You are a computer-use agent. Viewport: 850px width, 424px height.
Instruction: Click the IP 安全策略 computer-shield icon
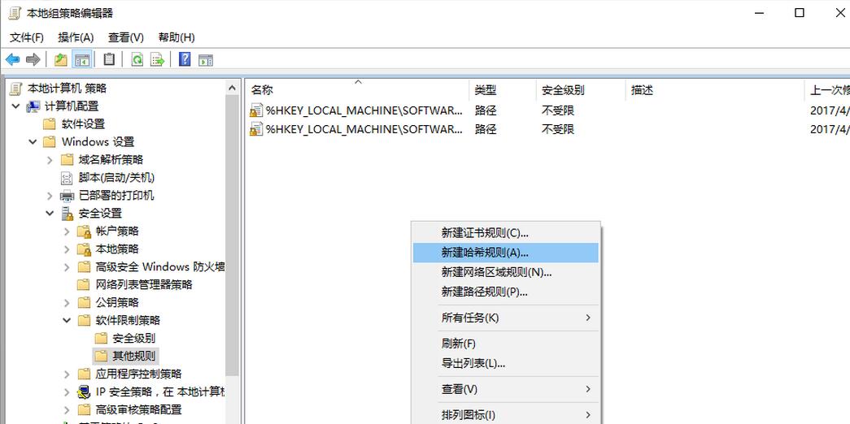pyautogui.click(x=84, y=392)
